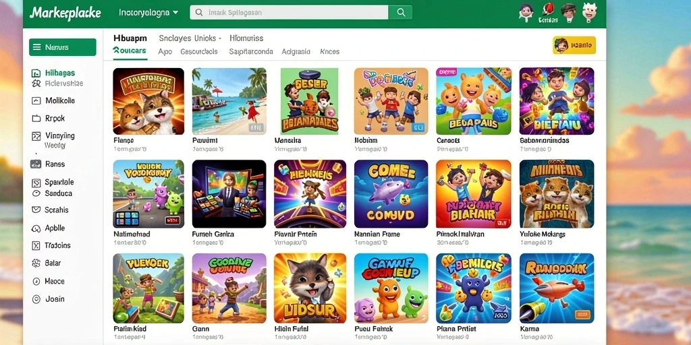Switch to the Knces tab

329,51
